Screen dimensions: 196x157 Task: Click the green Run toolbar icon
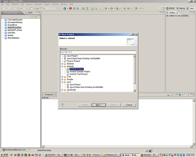[x=111, y=8]
